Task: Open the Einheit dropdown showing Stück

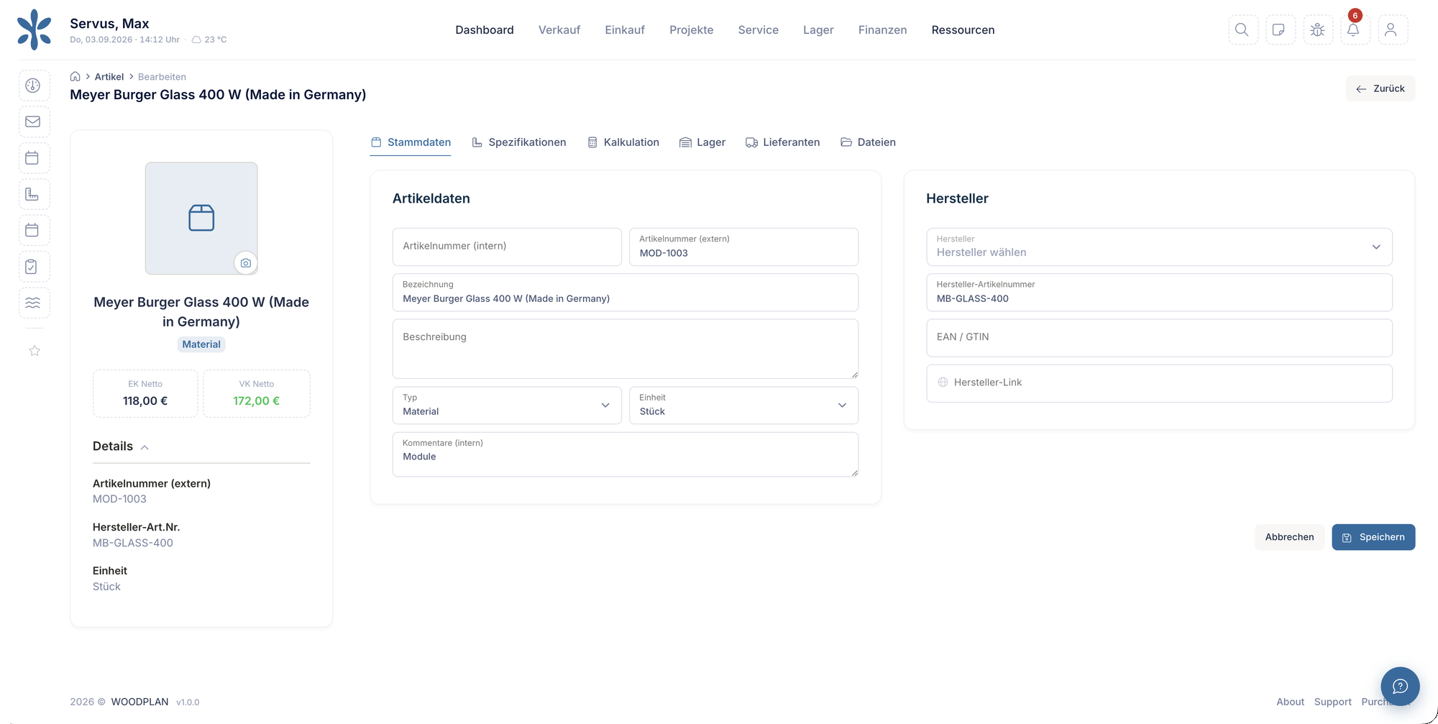Action: pos(743,405)
